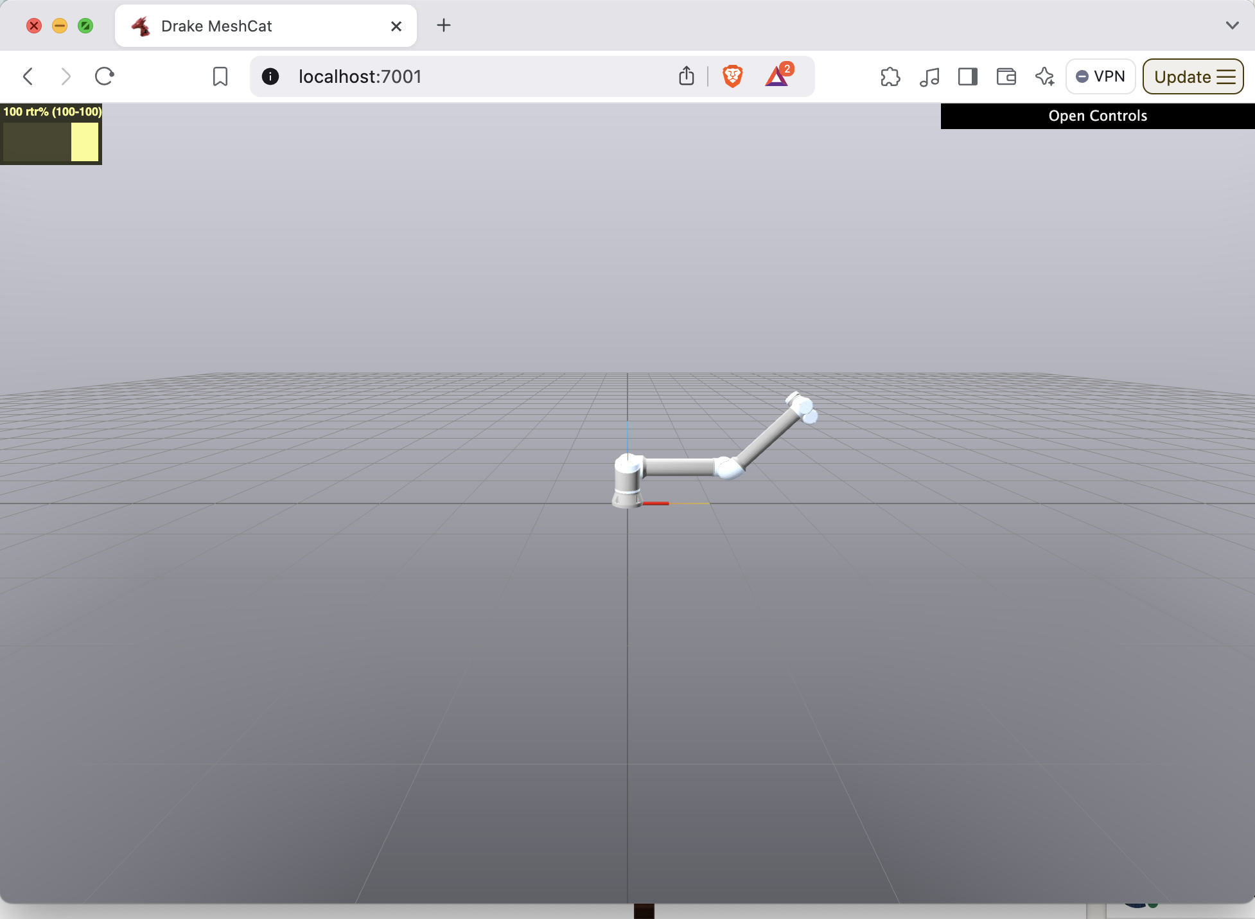Expand the Open Controls panel
1255x919 pixels.
pos(1097,116)
